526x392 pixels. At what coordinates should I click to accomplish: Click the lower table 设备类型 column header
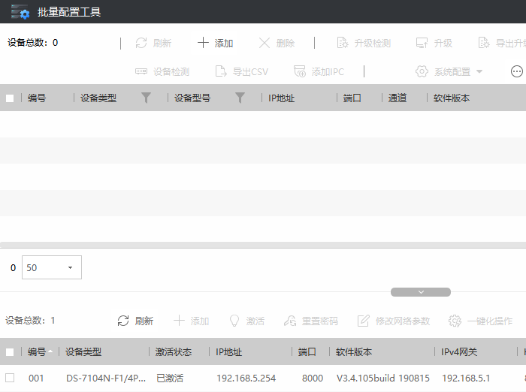(83, 351)
